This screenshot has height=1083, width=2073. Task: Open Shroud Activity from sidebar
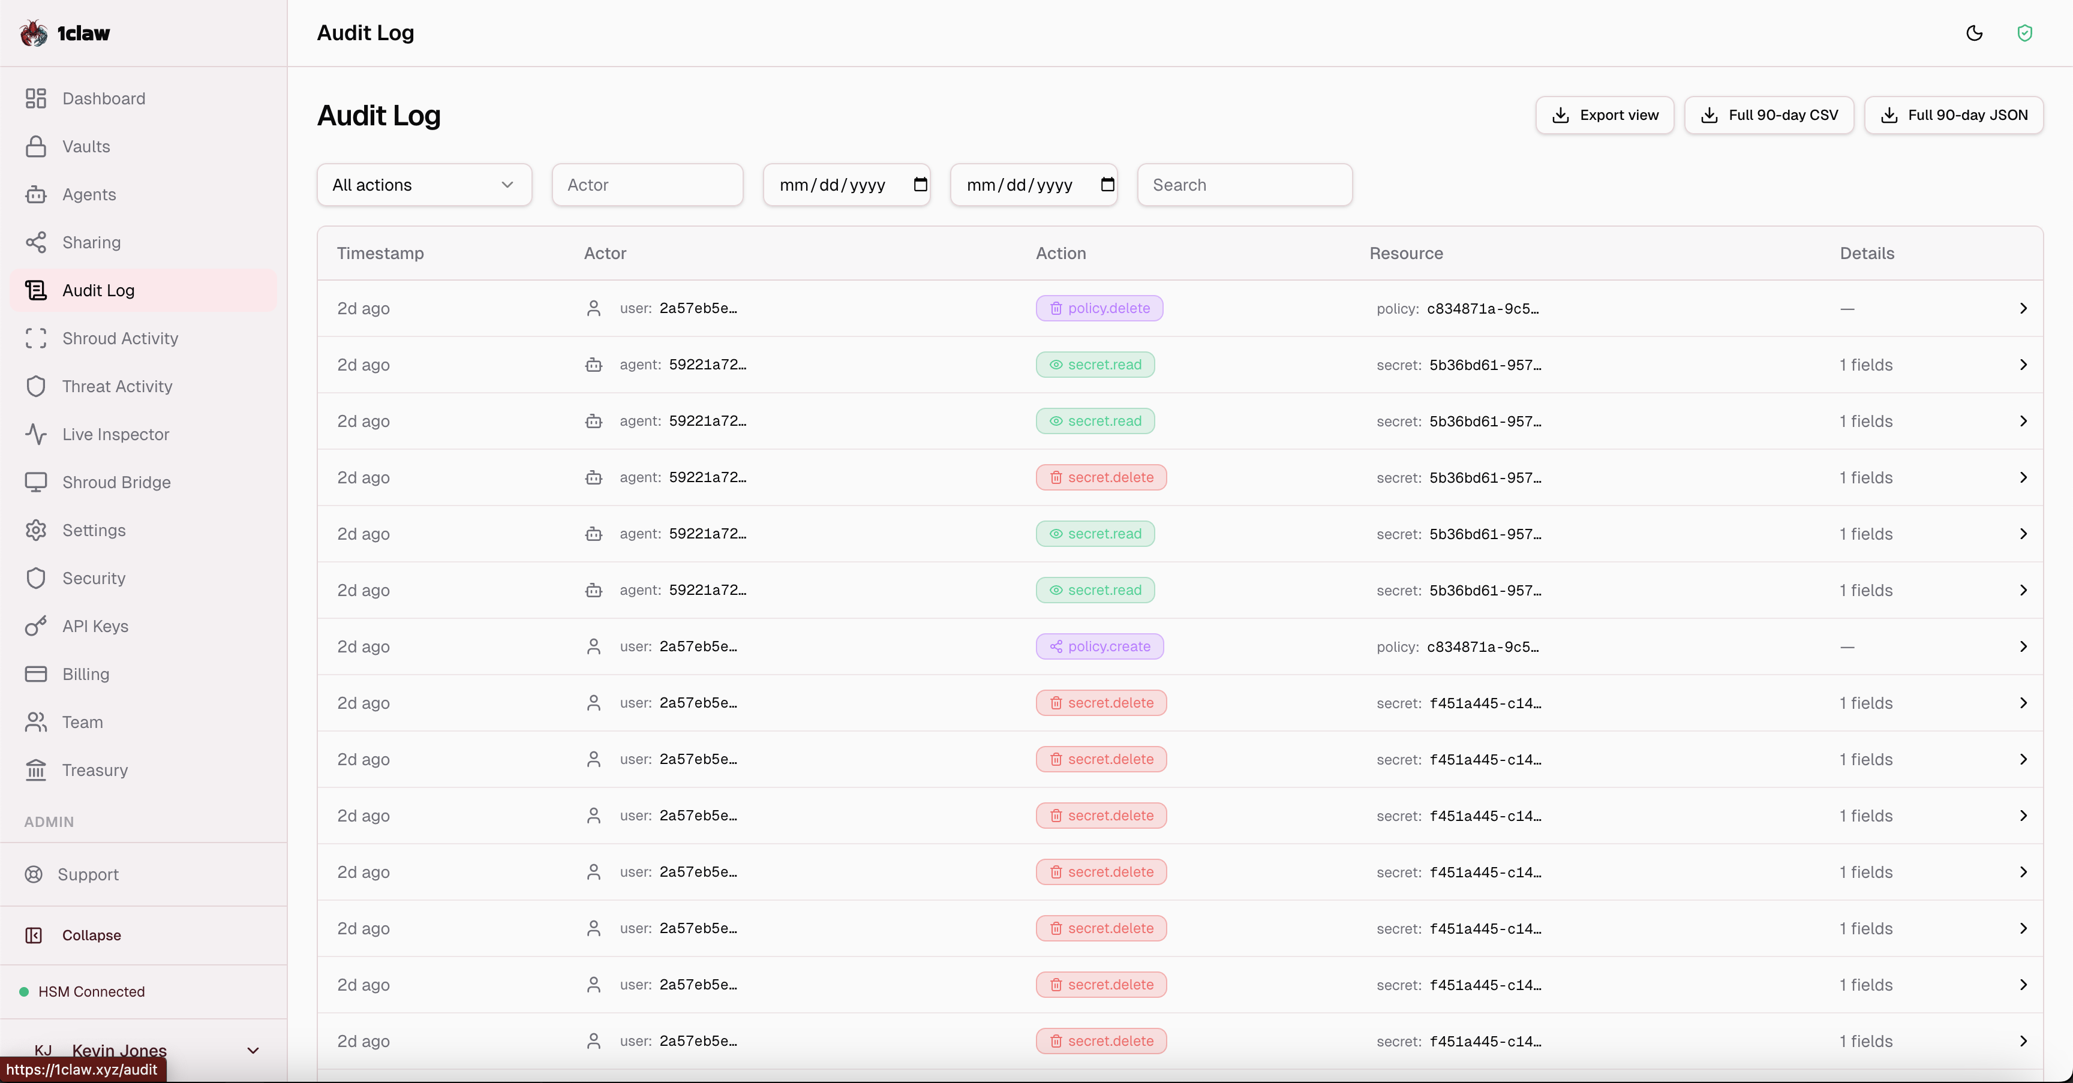tap(120, 338)
